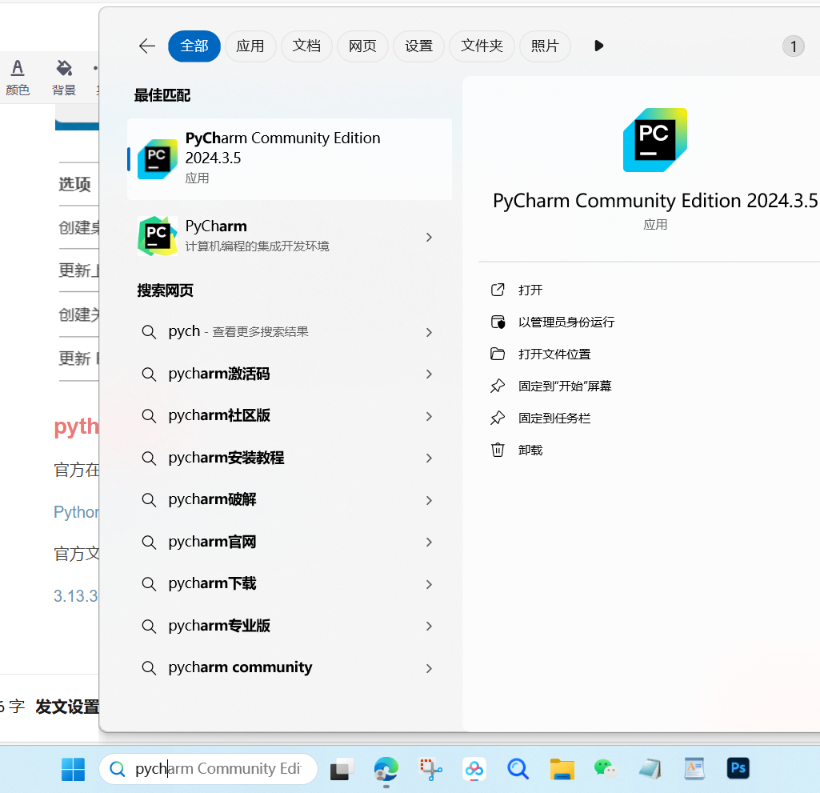Switch to the 照片 filter tab

coord(545,46)
